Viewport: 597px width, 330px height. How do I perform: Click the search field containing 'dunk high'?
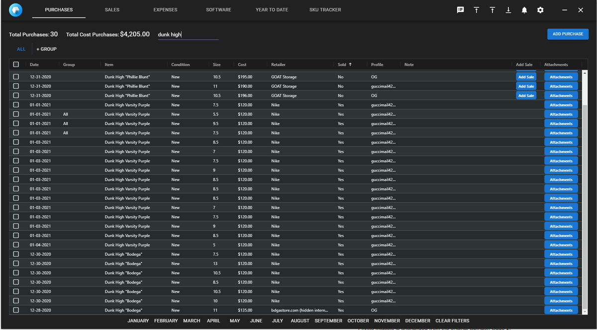point(189,34)
